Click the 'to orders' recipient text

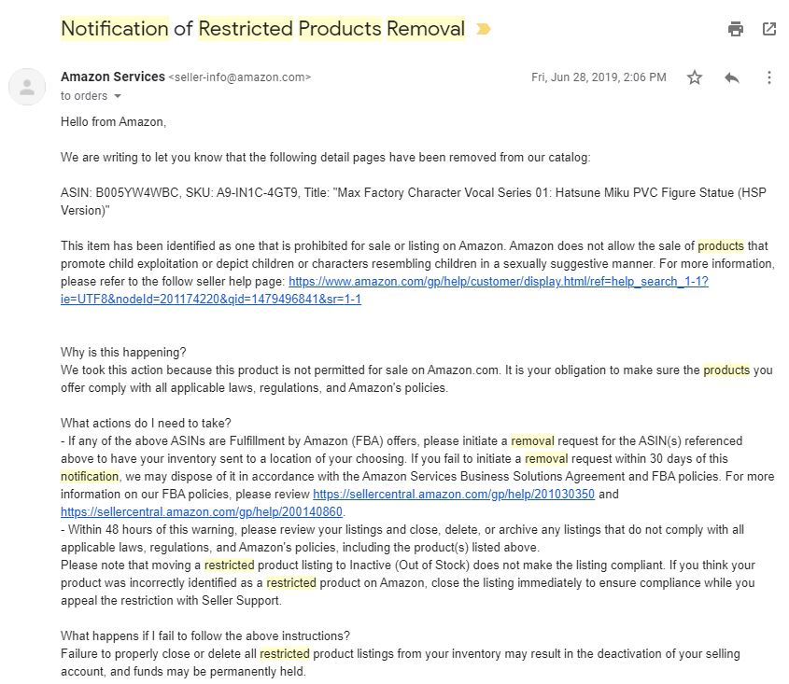click(x=84, y=95)
